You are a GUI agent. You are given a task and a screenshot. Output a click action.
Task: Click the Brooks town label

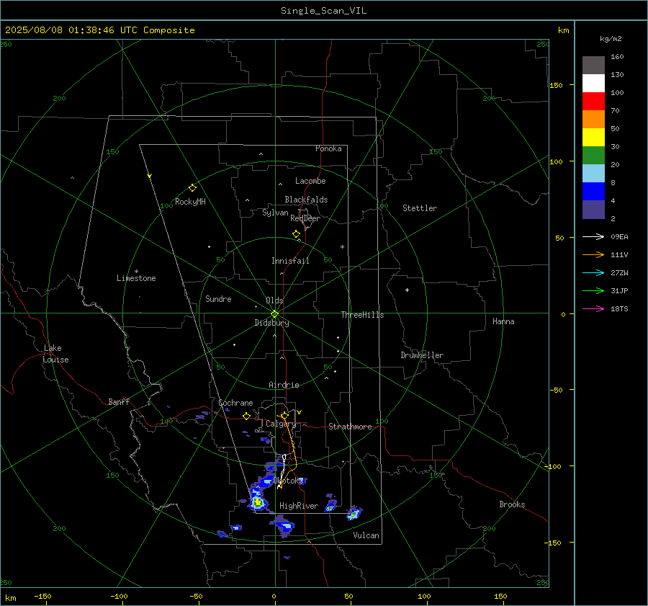(512, 504)
